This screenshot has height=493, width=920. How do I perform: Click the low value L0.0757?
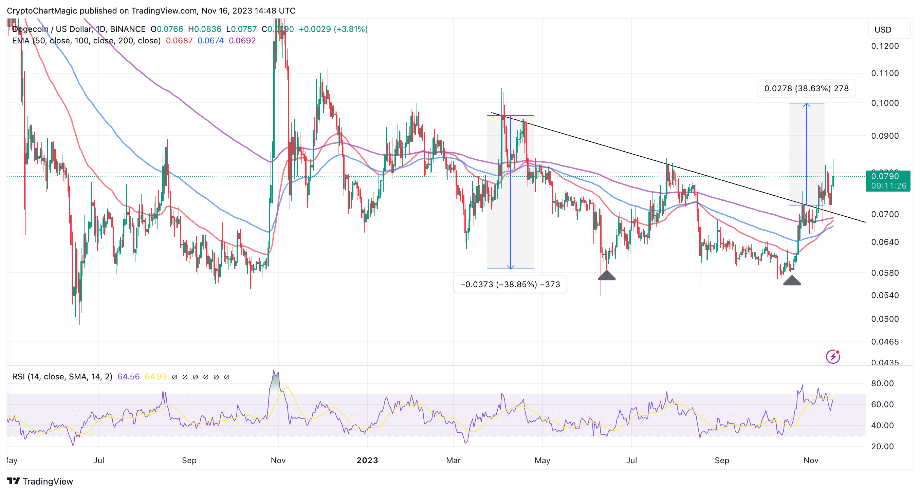(241, 29)
